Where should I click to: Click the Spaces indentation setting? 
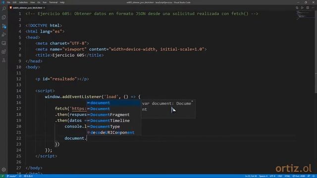[x=263, y=176]
